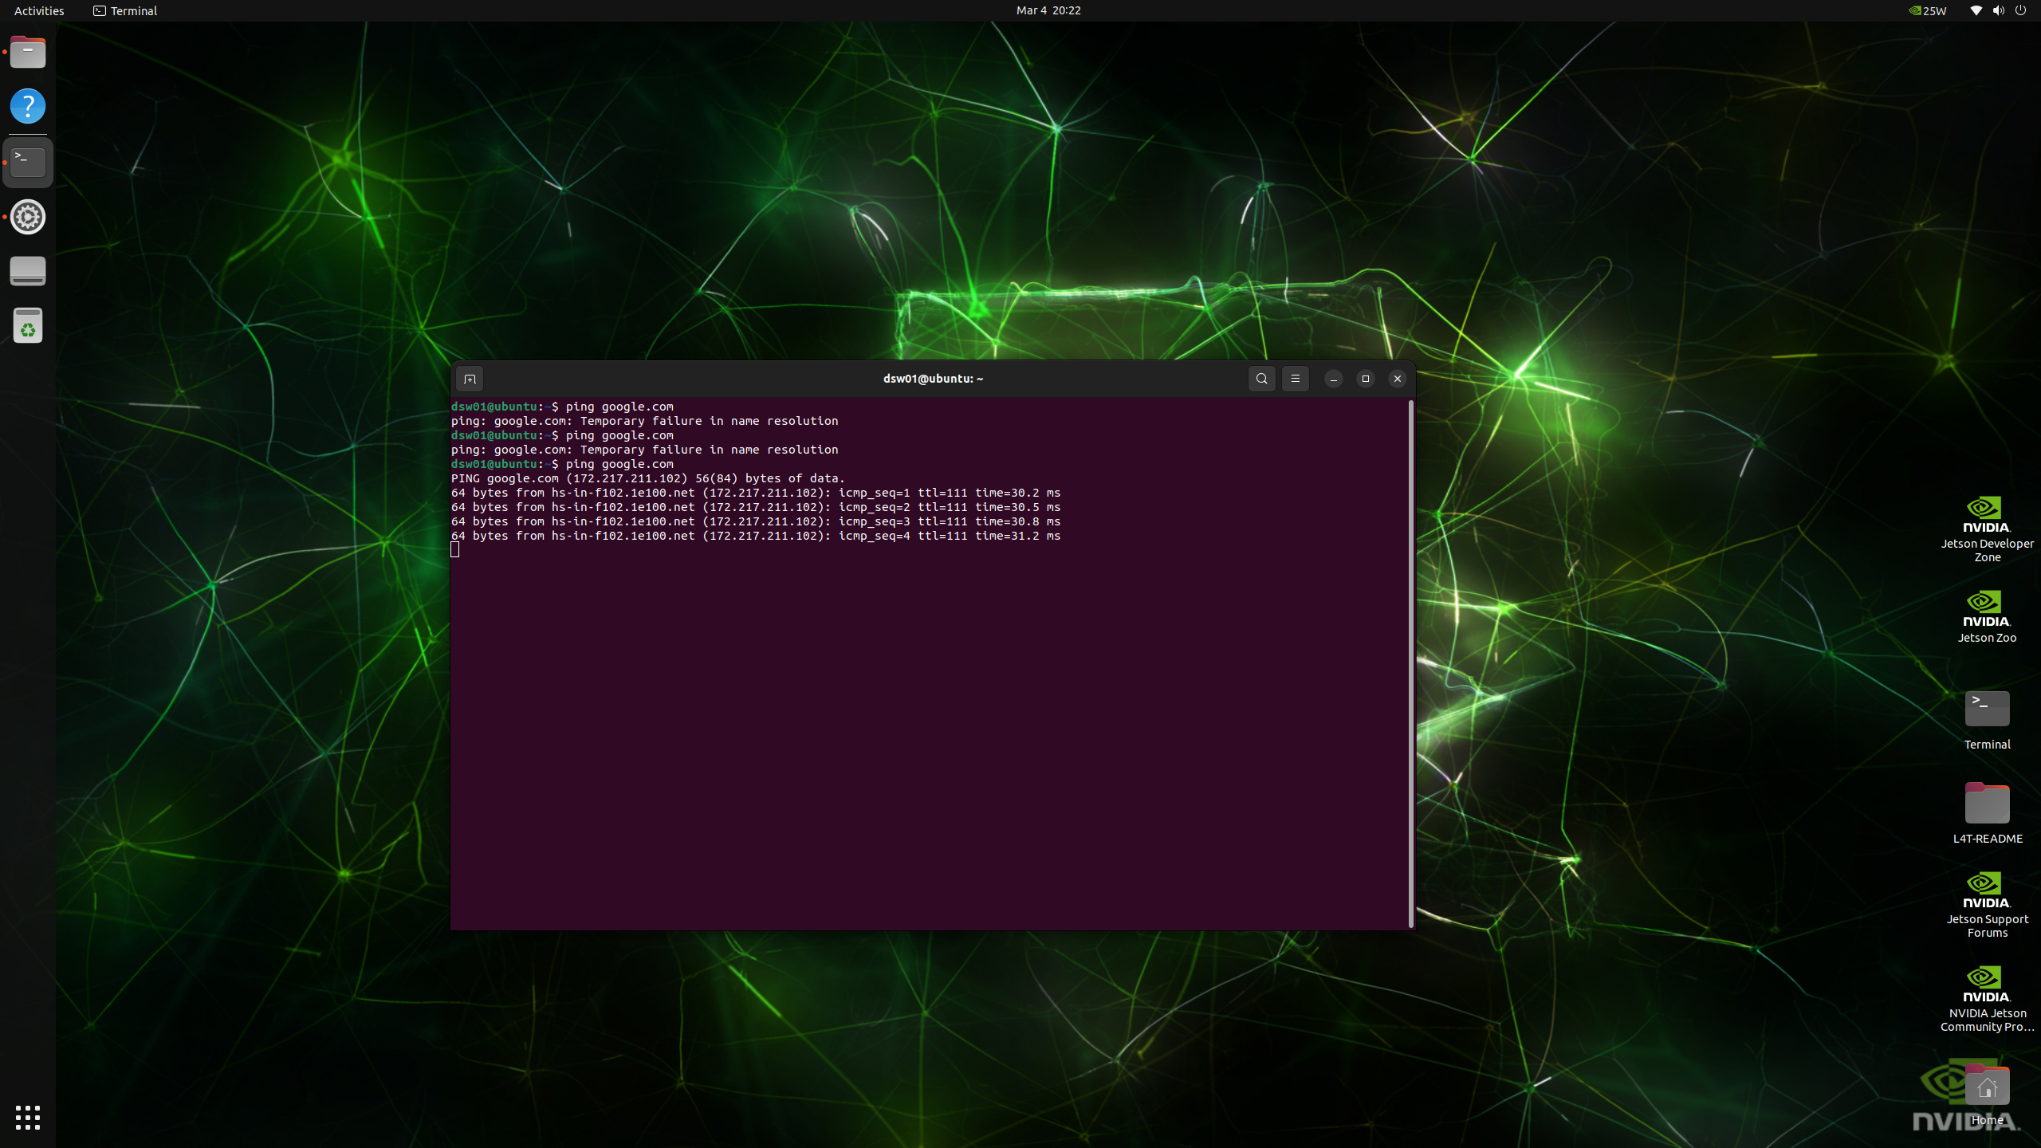Click Activities in top bar

click(39, 10)
